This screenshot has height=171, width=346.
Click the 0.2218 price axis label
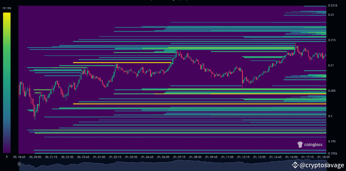(332, 6)
